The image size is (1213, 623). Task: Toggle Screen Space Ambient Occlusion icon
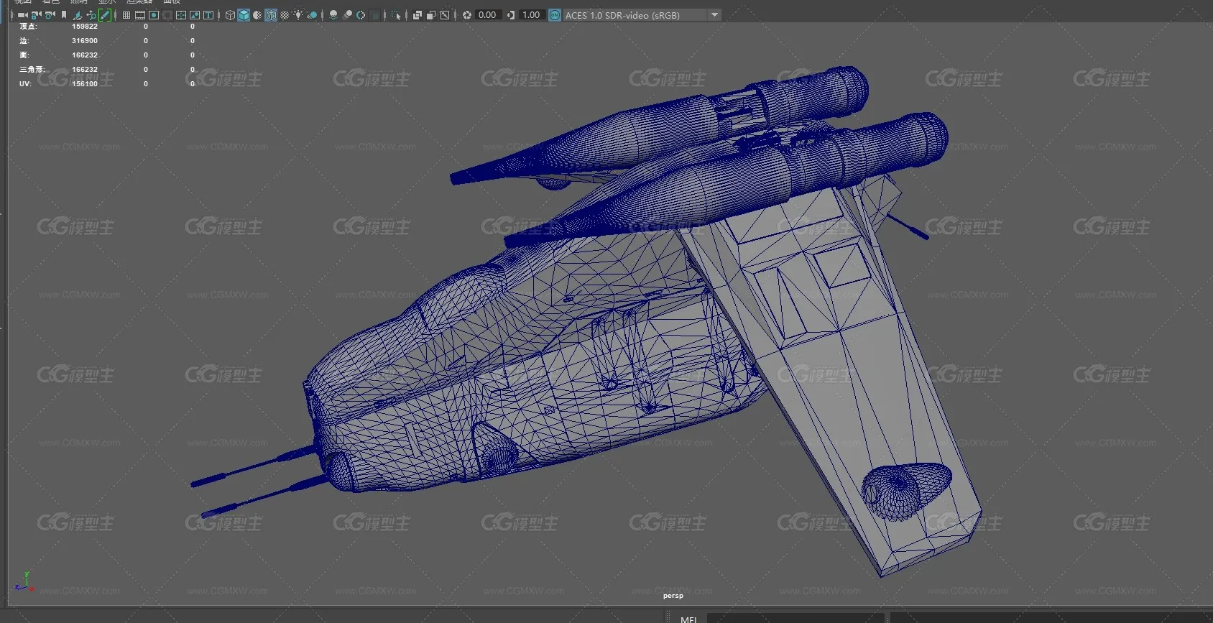333,15
